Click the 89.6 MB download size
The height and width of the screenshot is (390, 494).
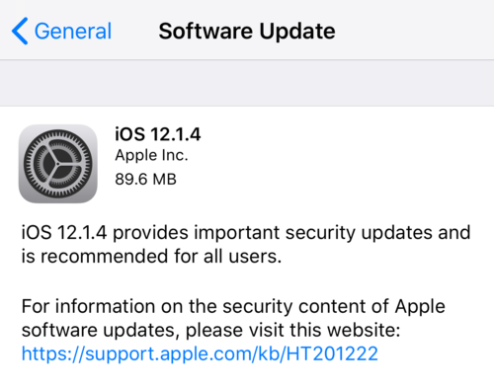(x=145, y=180)
